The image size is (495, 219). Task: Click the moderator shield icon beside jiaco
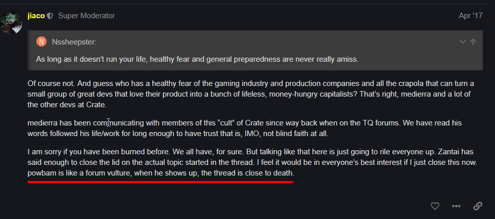pyautogui.click(x=50, y=16)
